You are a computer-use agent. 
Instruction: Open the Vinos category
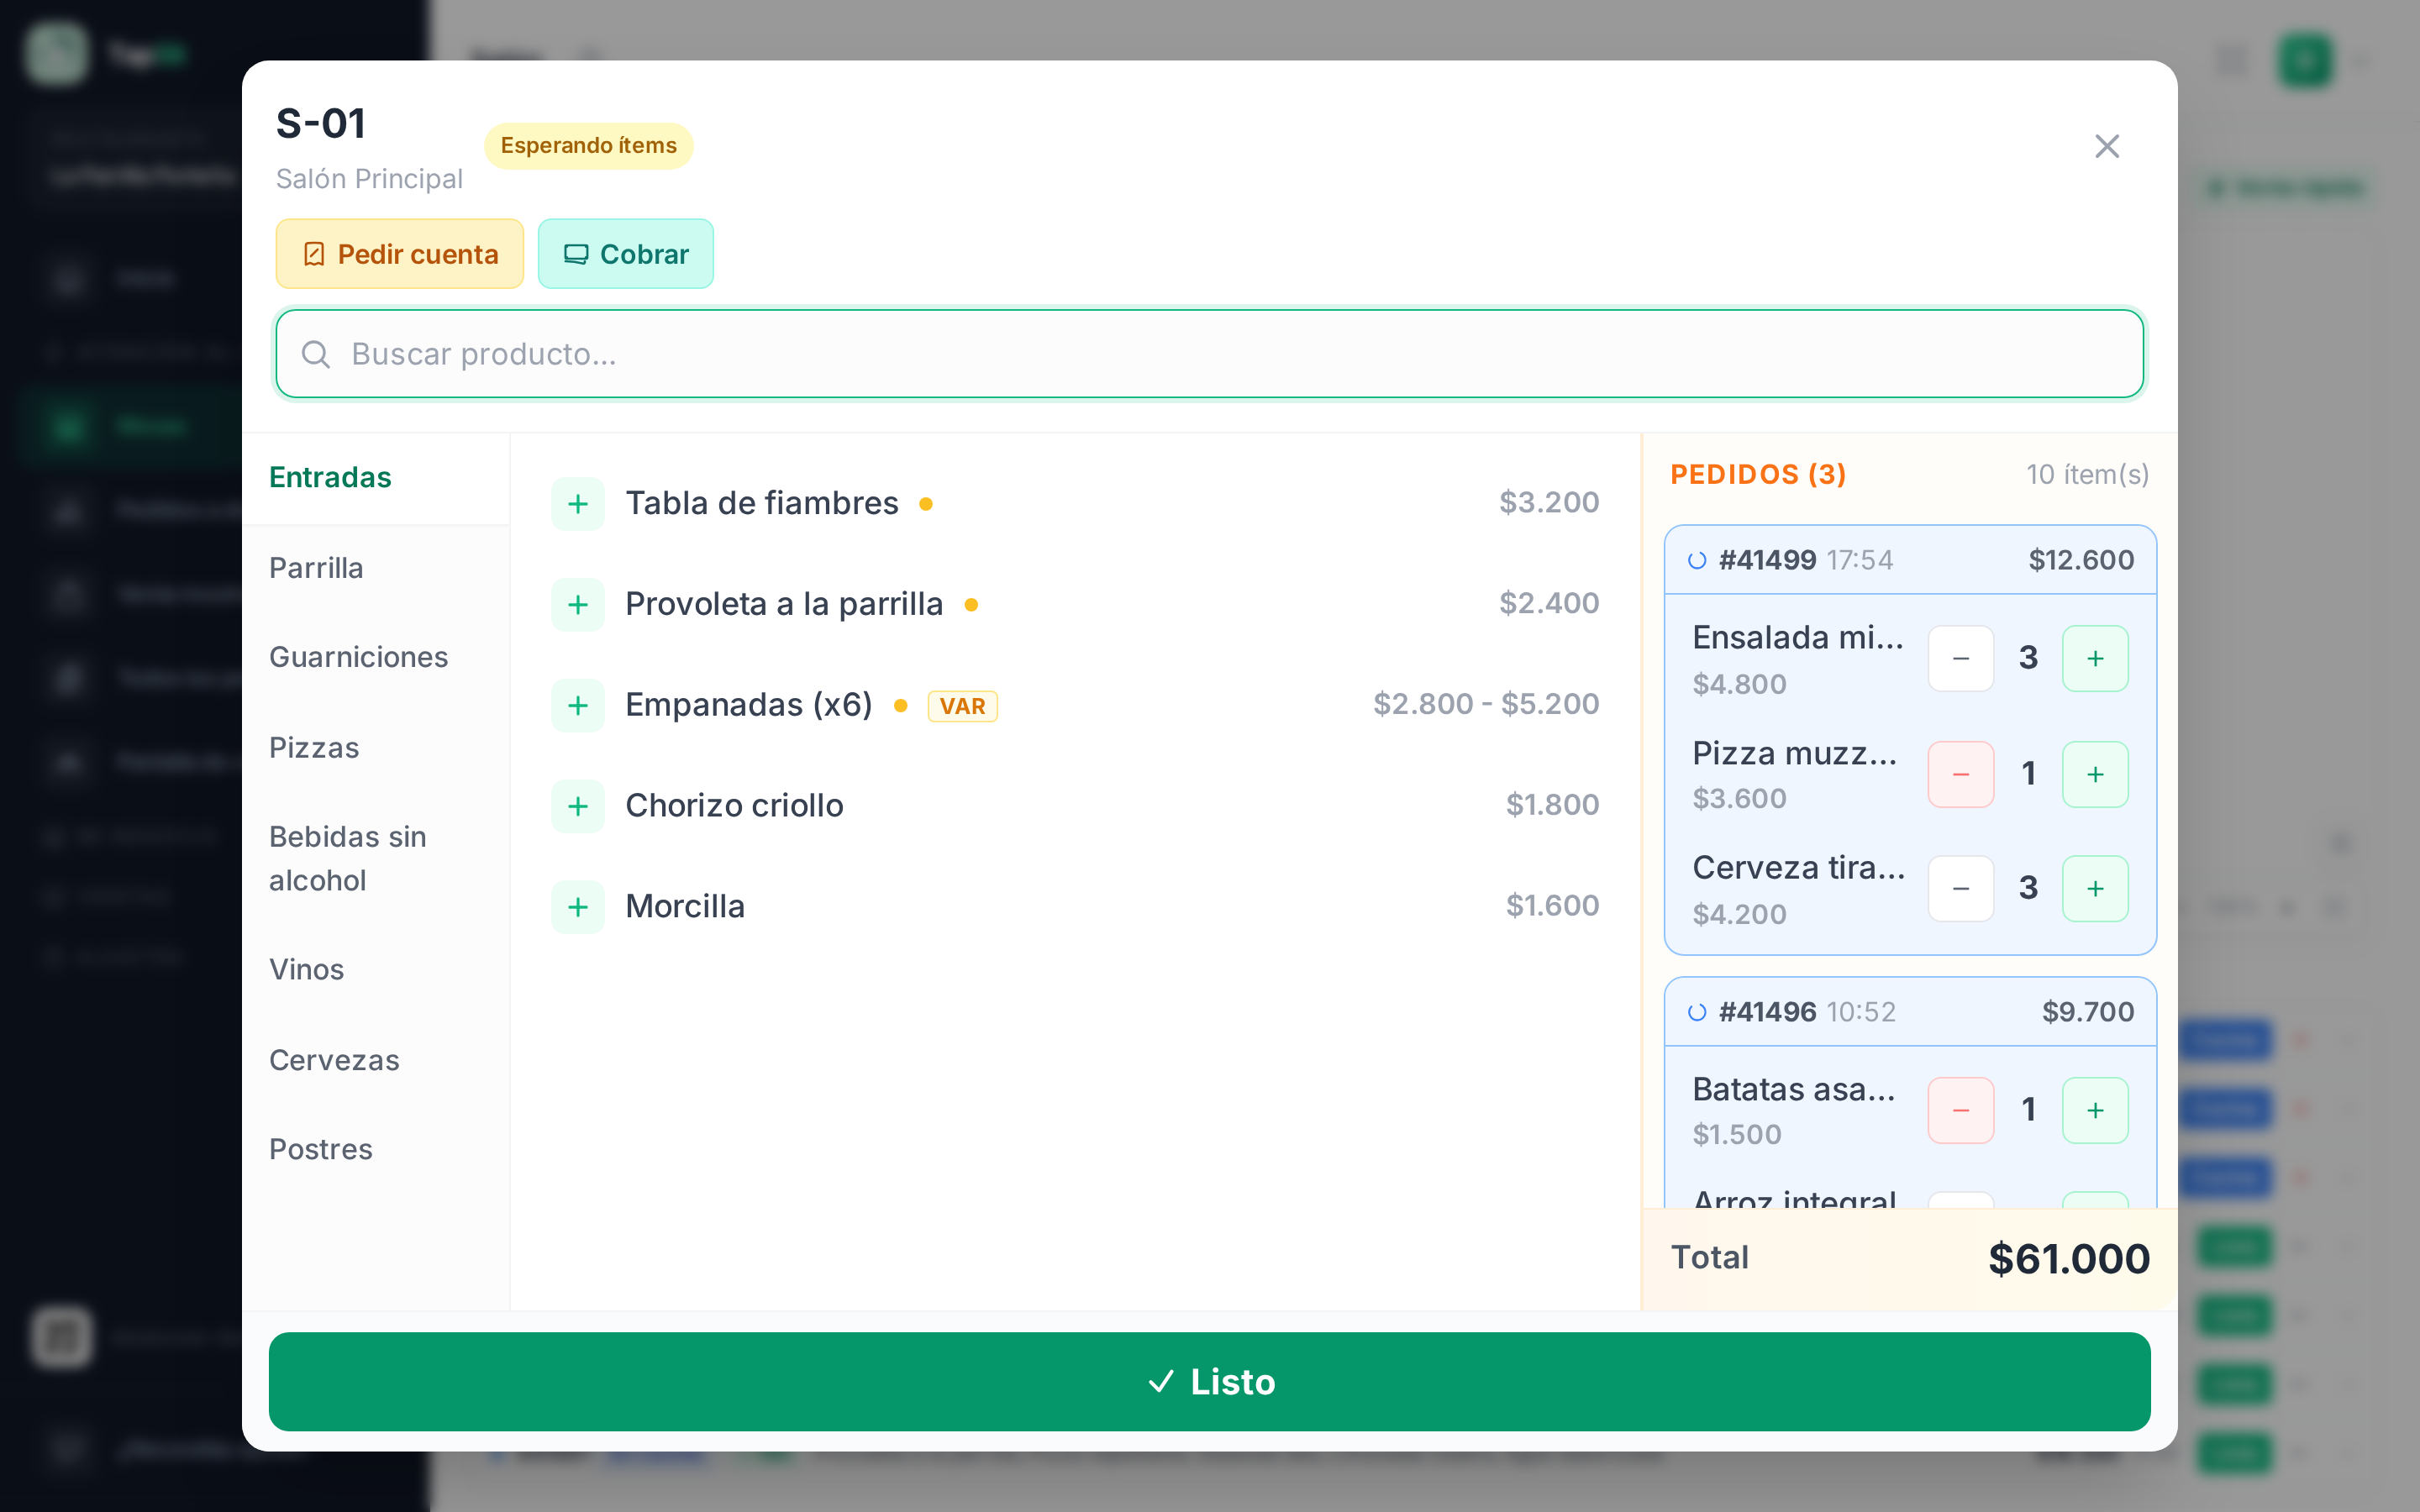point(376,970)
